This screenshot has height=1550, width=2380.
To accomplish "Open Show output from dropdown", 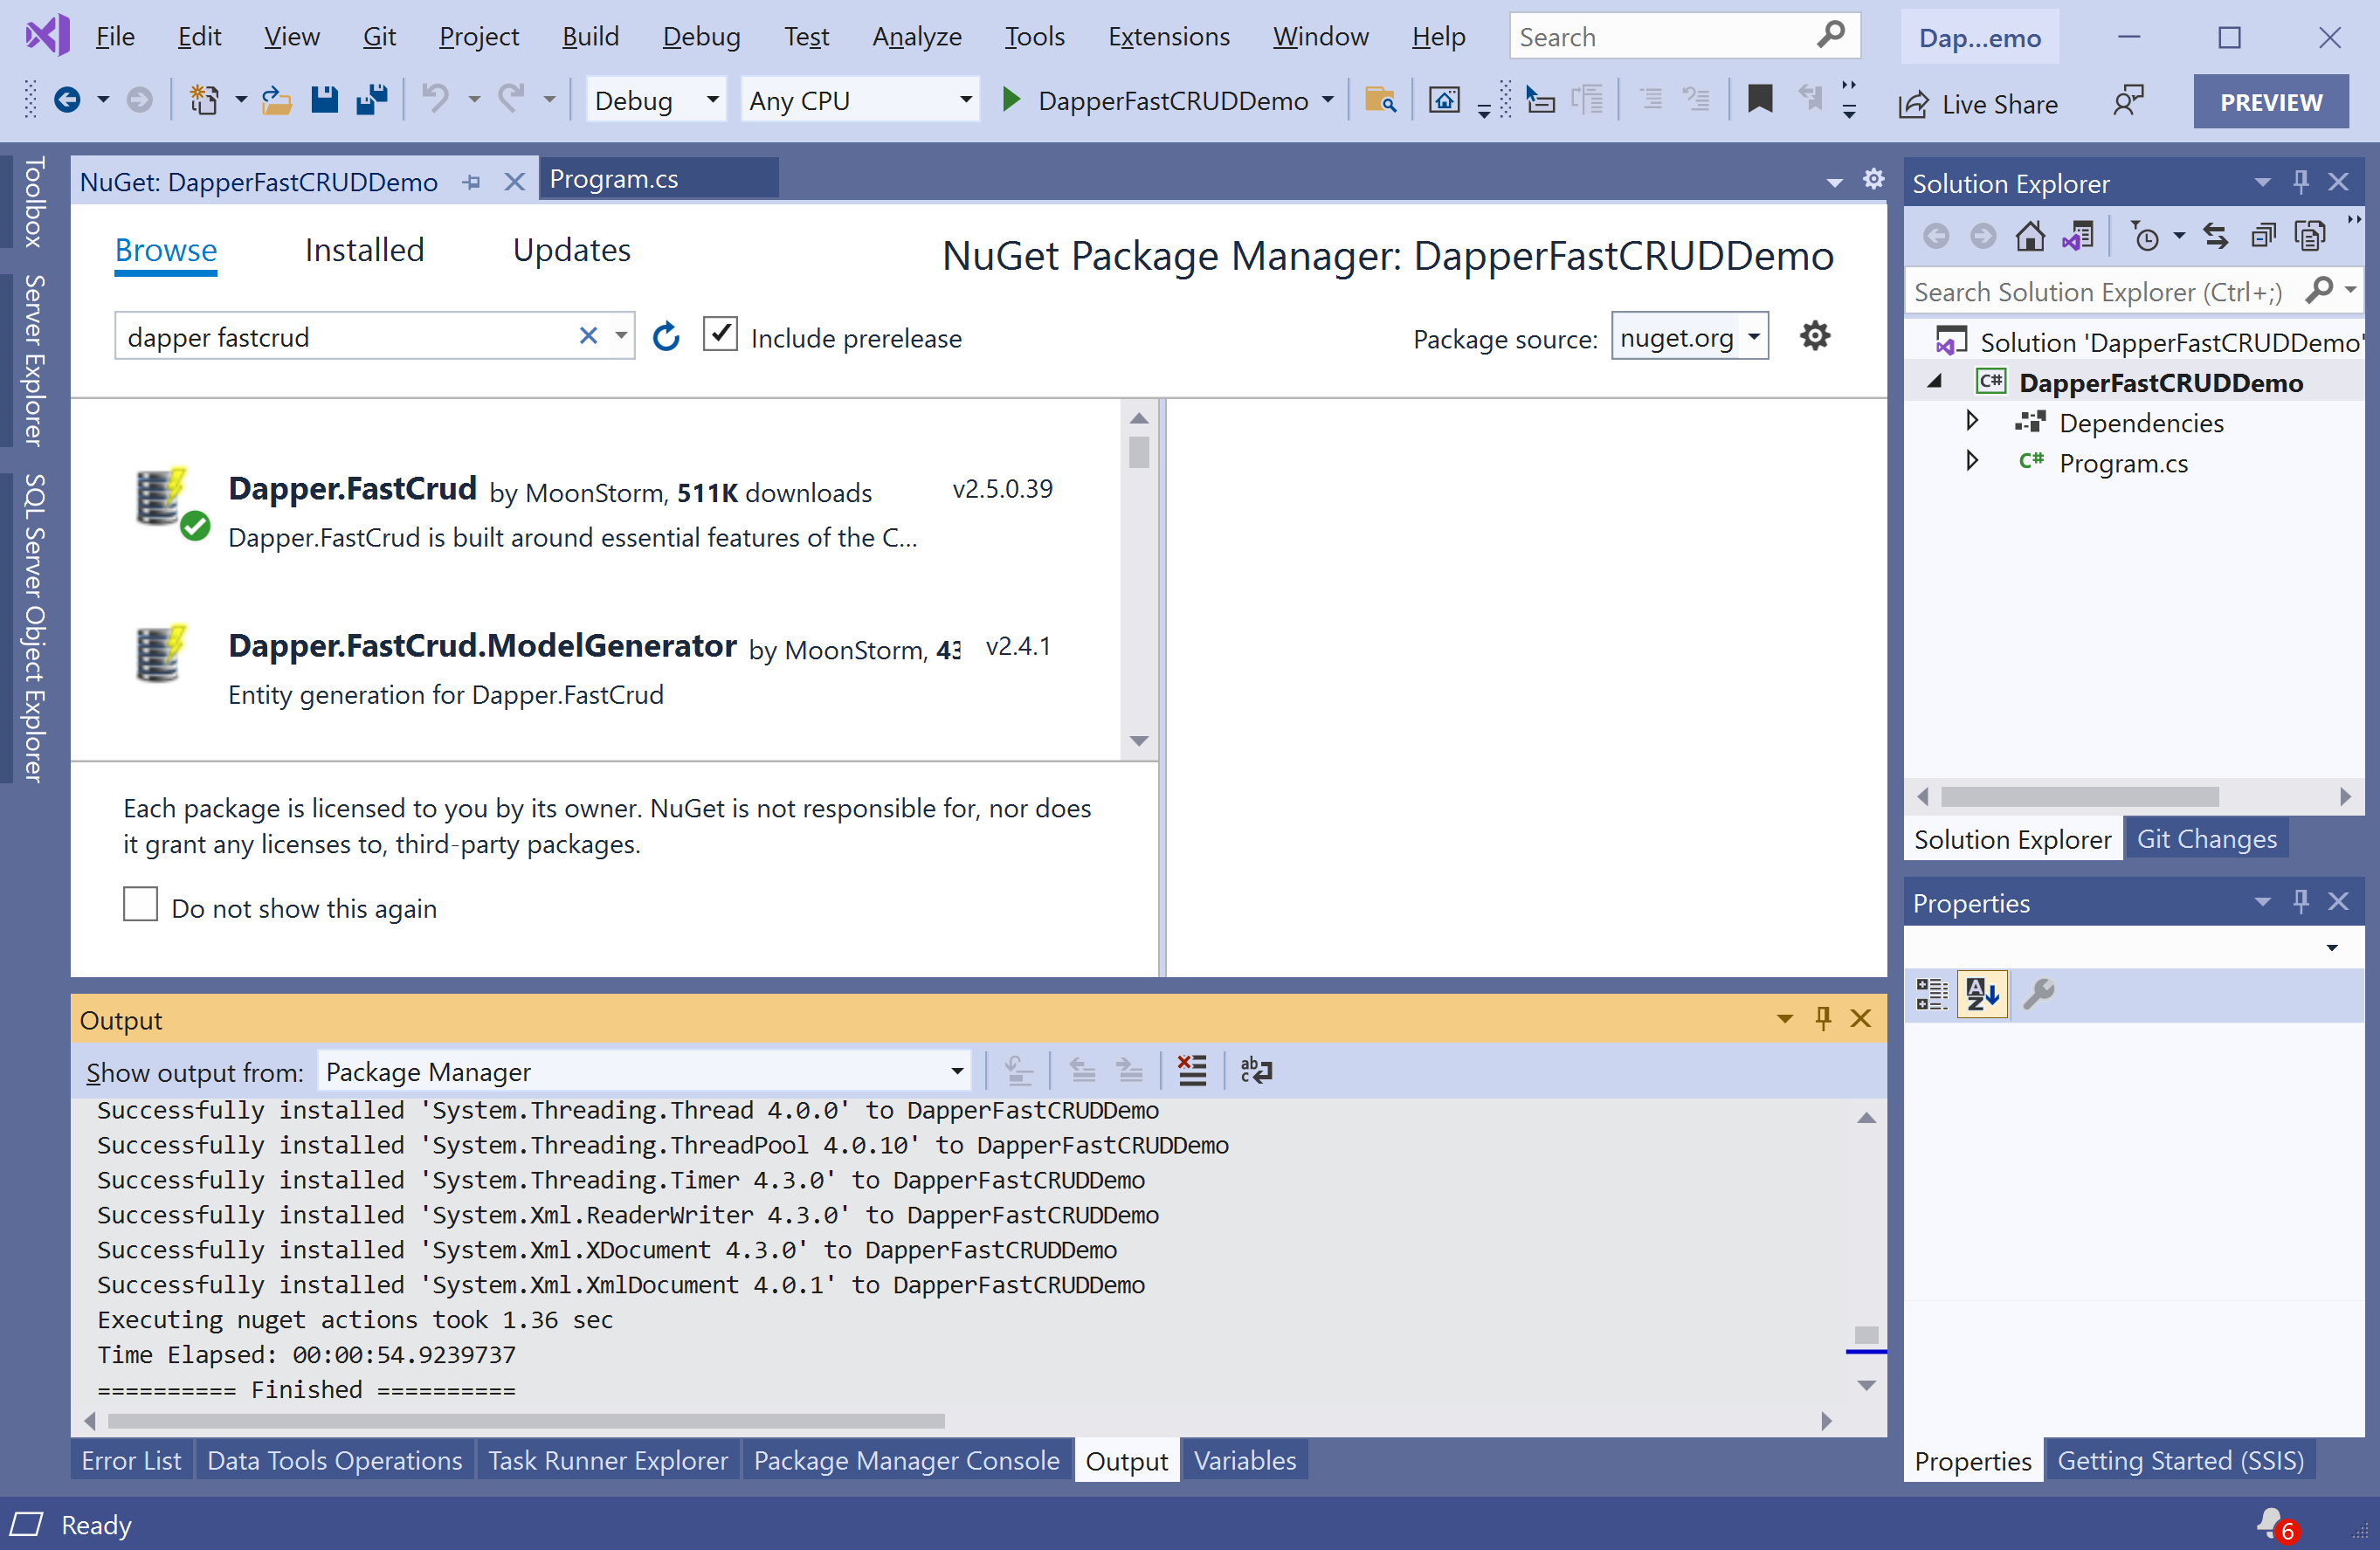I will (x=645, y=1072).
